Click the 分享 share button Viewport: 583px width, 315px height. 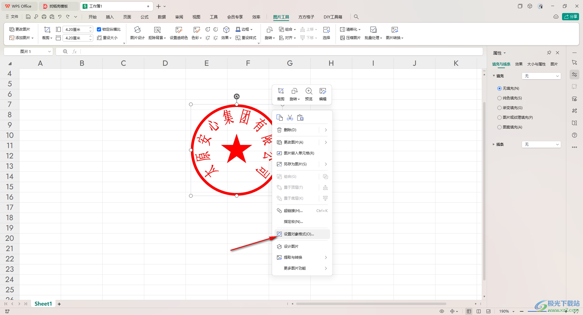click(x=571, y=17)
